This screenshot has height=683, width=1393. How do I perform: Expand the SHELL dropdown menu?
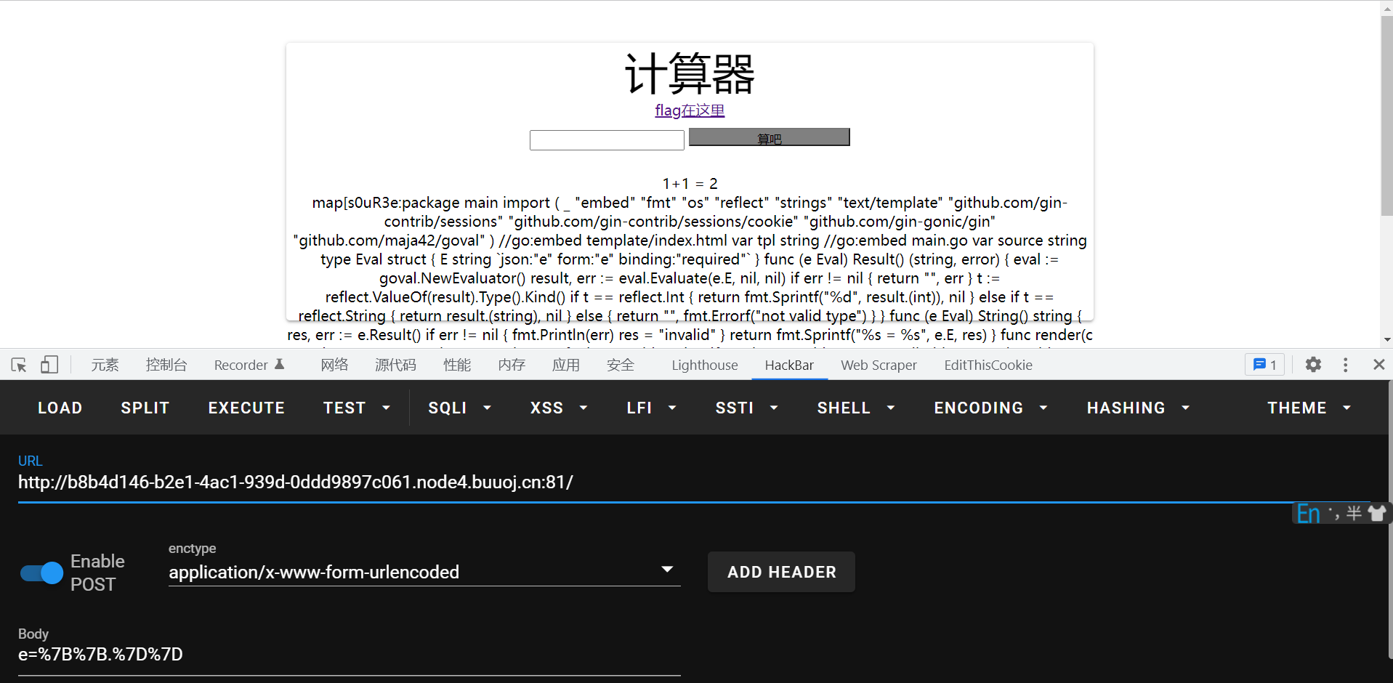point(856,408)
